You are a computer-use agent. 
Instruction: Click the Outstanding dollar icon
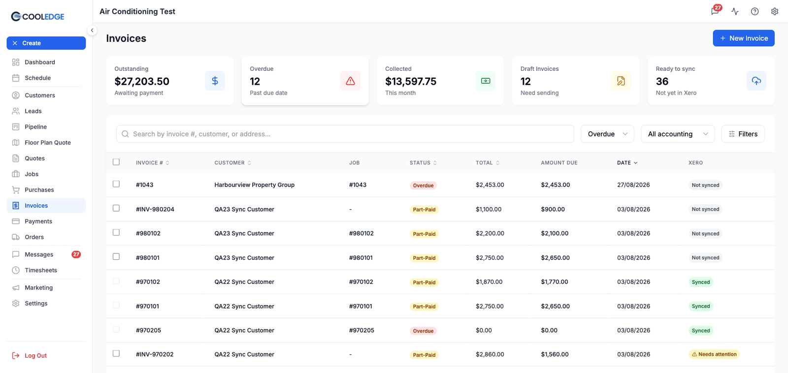(x=215, y=81)
